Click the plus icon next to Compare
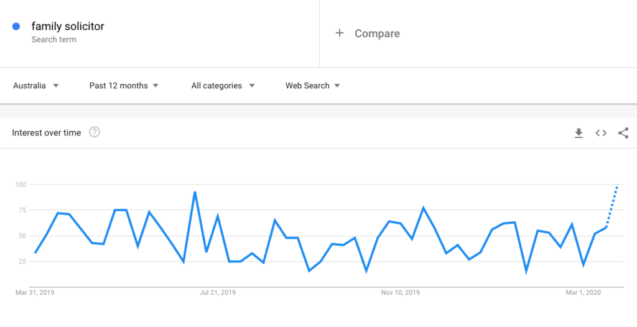The width and height of the screenshot is (637, 327). click(340, 33)
